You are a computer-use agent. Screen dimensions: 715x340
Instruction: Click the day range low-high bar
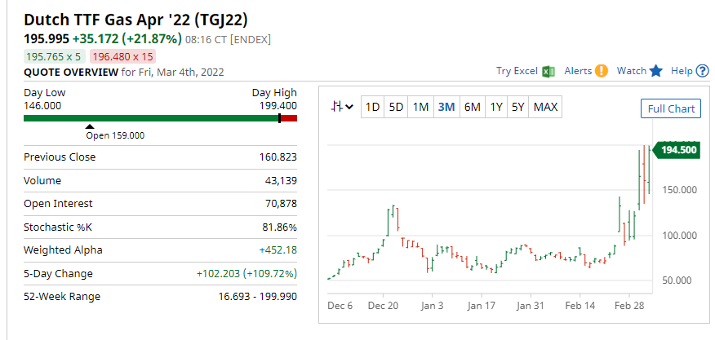[160, 118]
